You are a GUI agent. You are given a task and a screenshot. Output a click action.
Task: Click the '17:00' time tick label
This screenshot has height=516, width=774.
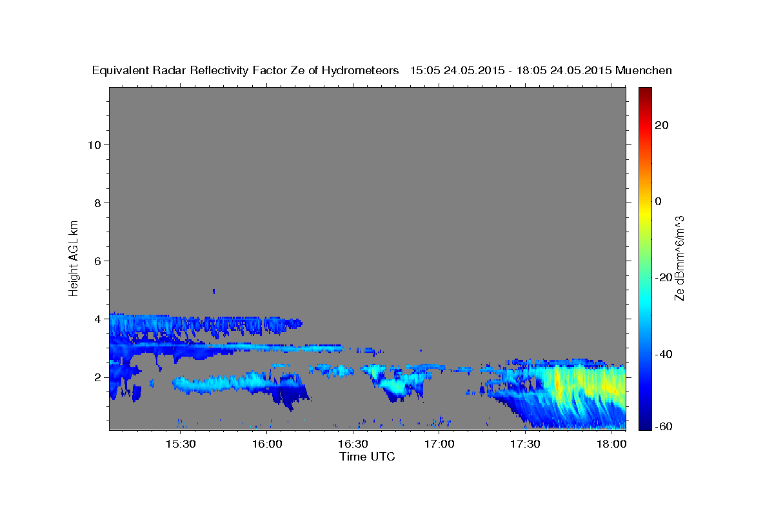pos(439,444)
